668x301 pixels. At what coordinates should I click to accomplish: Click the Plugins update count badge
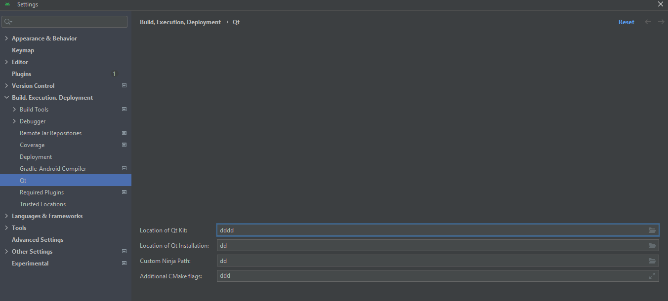pyautogui.click(x=114, y=74)
